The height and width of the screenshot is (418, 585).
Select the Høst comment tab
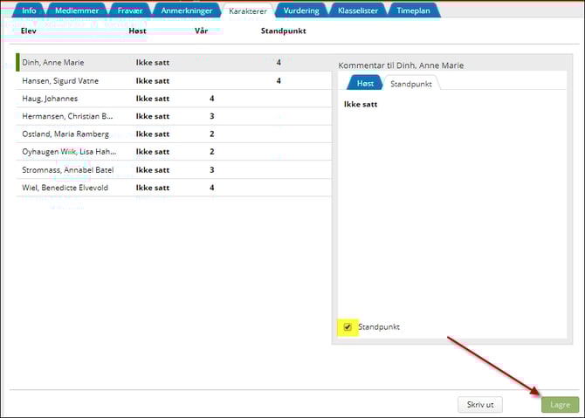[x=365, y=84]
